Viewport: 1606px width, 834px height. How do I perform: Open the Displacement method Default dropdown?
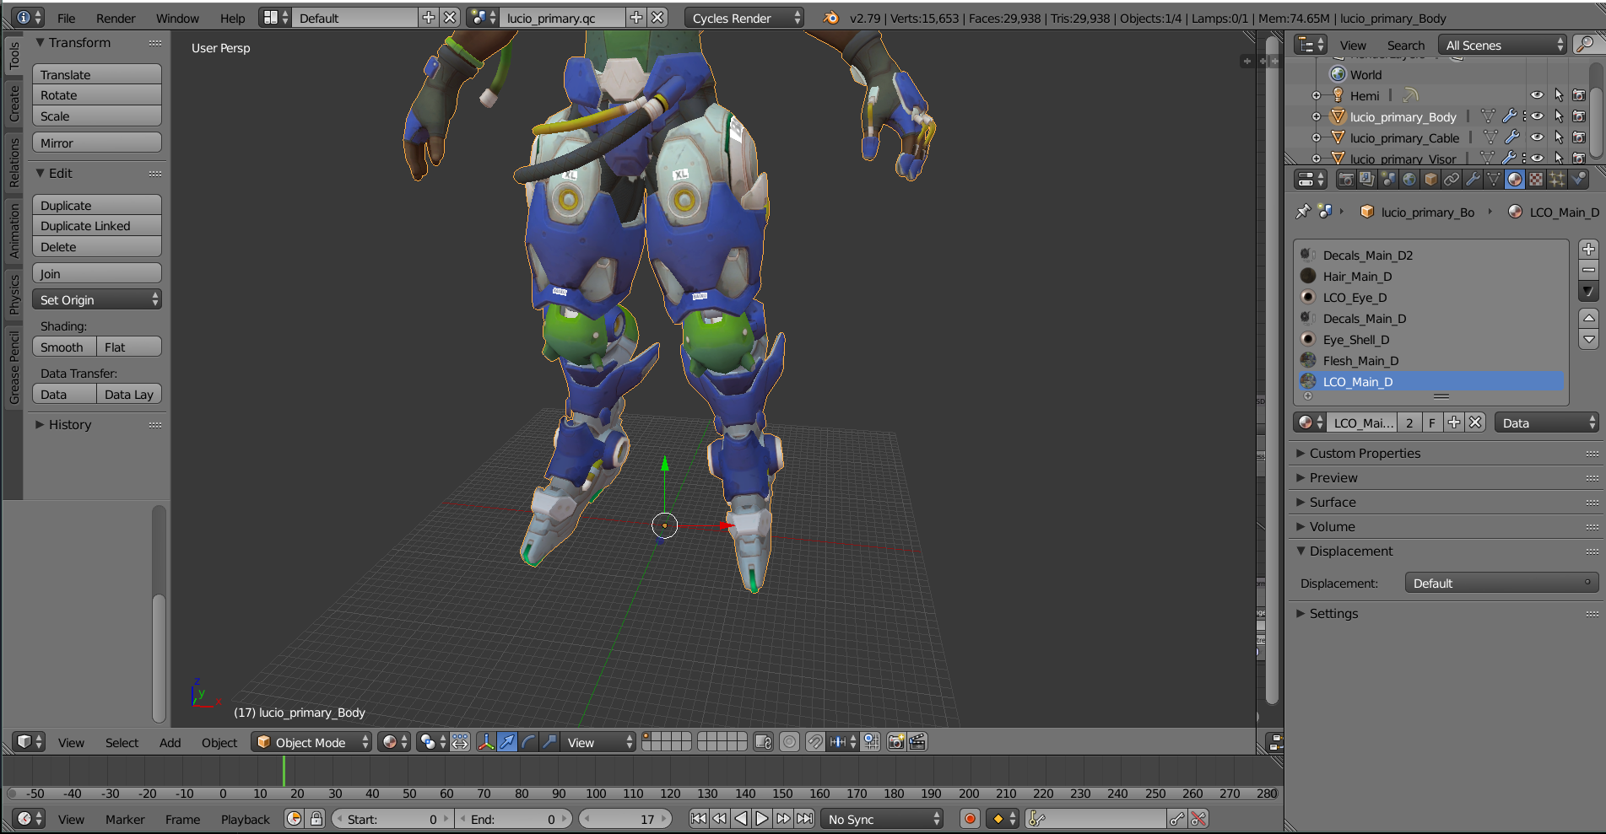1501,583
